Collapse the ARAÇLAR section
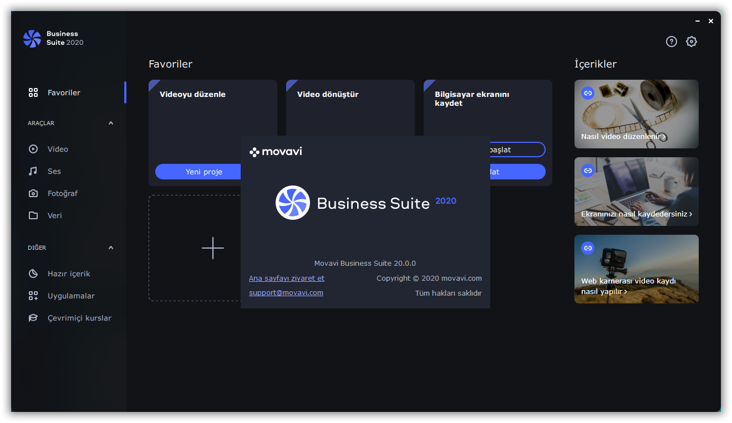The height and width of the screenshot is (423, 732). point(111,123)
